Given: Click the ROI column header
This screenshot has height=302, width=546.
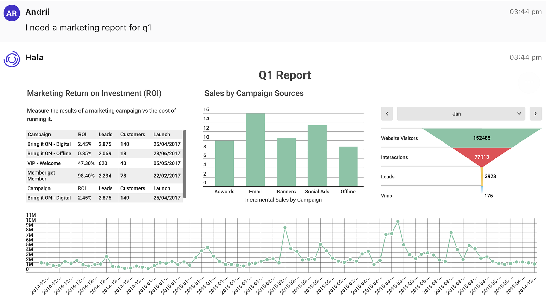Looking at the screenshot, I should [82, 134].
